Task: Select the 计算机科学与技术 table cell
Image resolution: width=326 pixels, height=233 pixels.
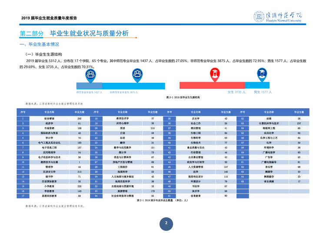Action: (x=269, y=124)
